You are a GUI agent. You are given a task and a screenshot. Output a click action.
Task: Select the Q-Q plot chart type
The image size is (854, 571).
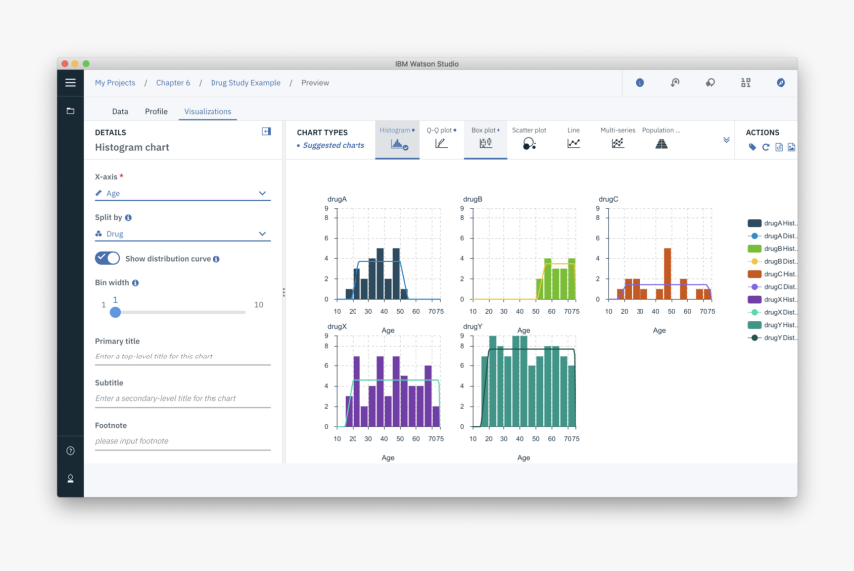441,139
